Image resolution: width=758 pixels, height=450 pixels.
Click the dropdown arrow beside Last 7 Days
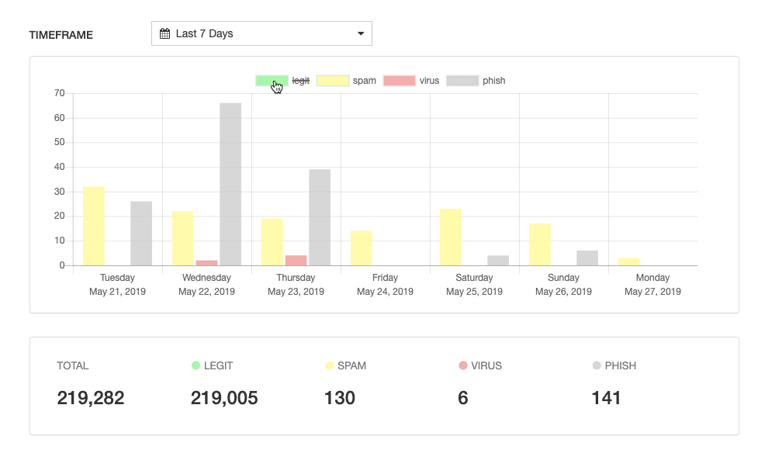(x=360, y=33)
